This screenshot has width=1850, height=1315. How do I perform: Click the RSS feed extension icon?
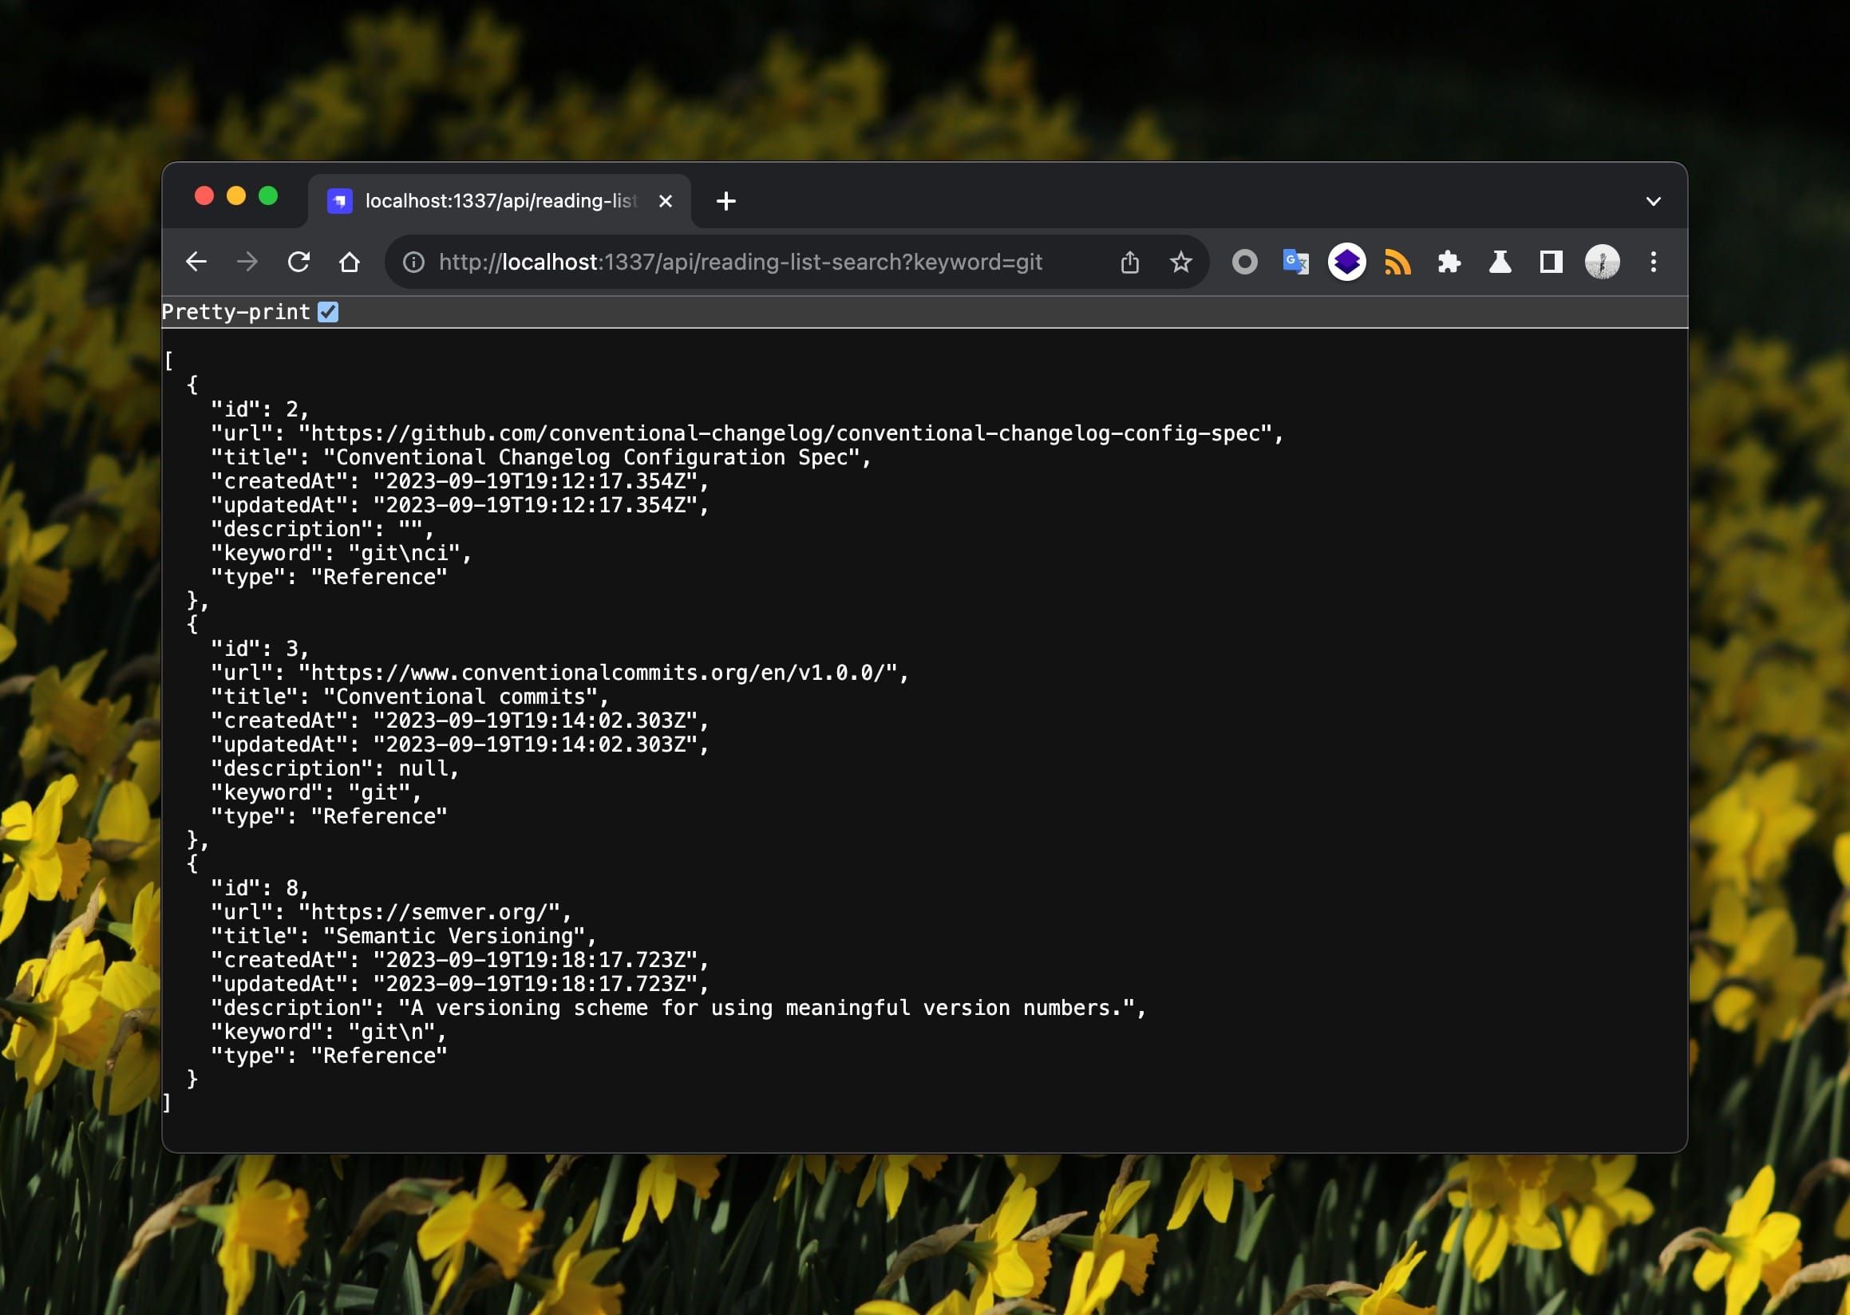coord(1397,263)
